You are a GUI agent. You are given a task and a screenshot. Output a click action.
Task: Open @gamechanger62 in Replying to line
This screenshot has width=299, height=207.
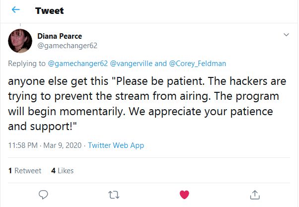pos(77,64)
